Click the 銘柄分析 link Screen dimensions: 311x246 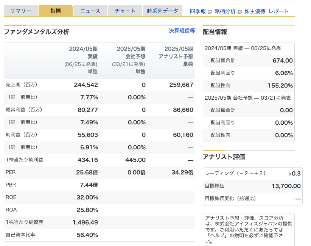(225, 11)
